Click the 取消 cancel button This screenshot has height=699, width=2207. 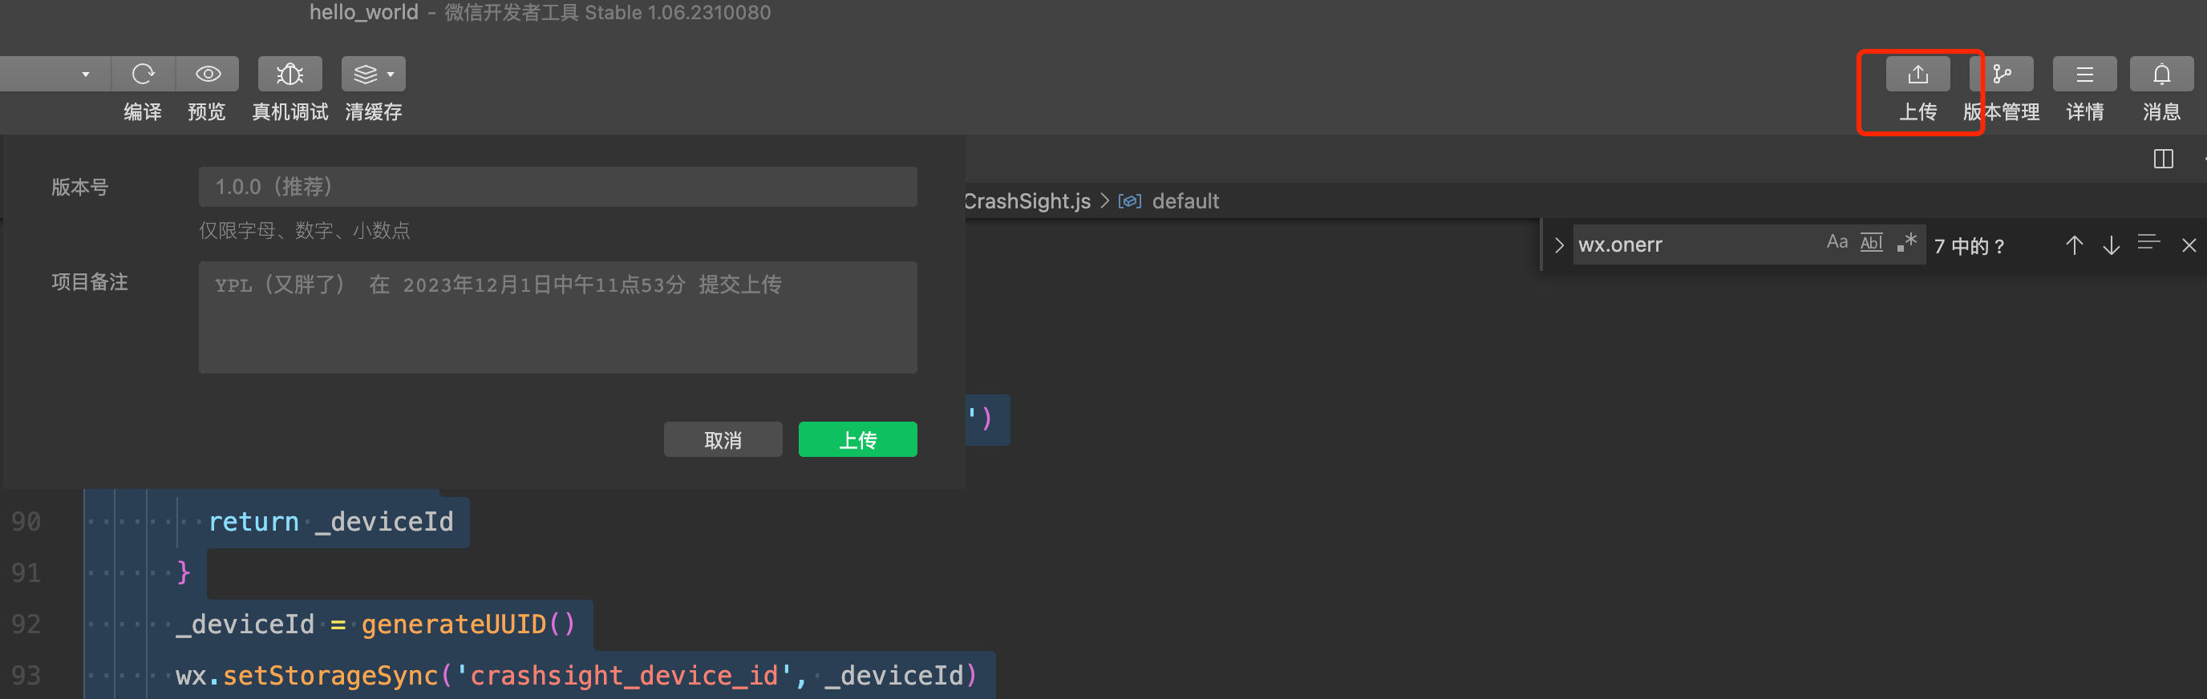(723, 439)
